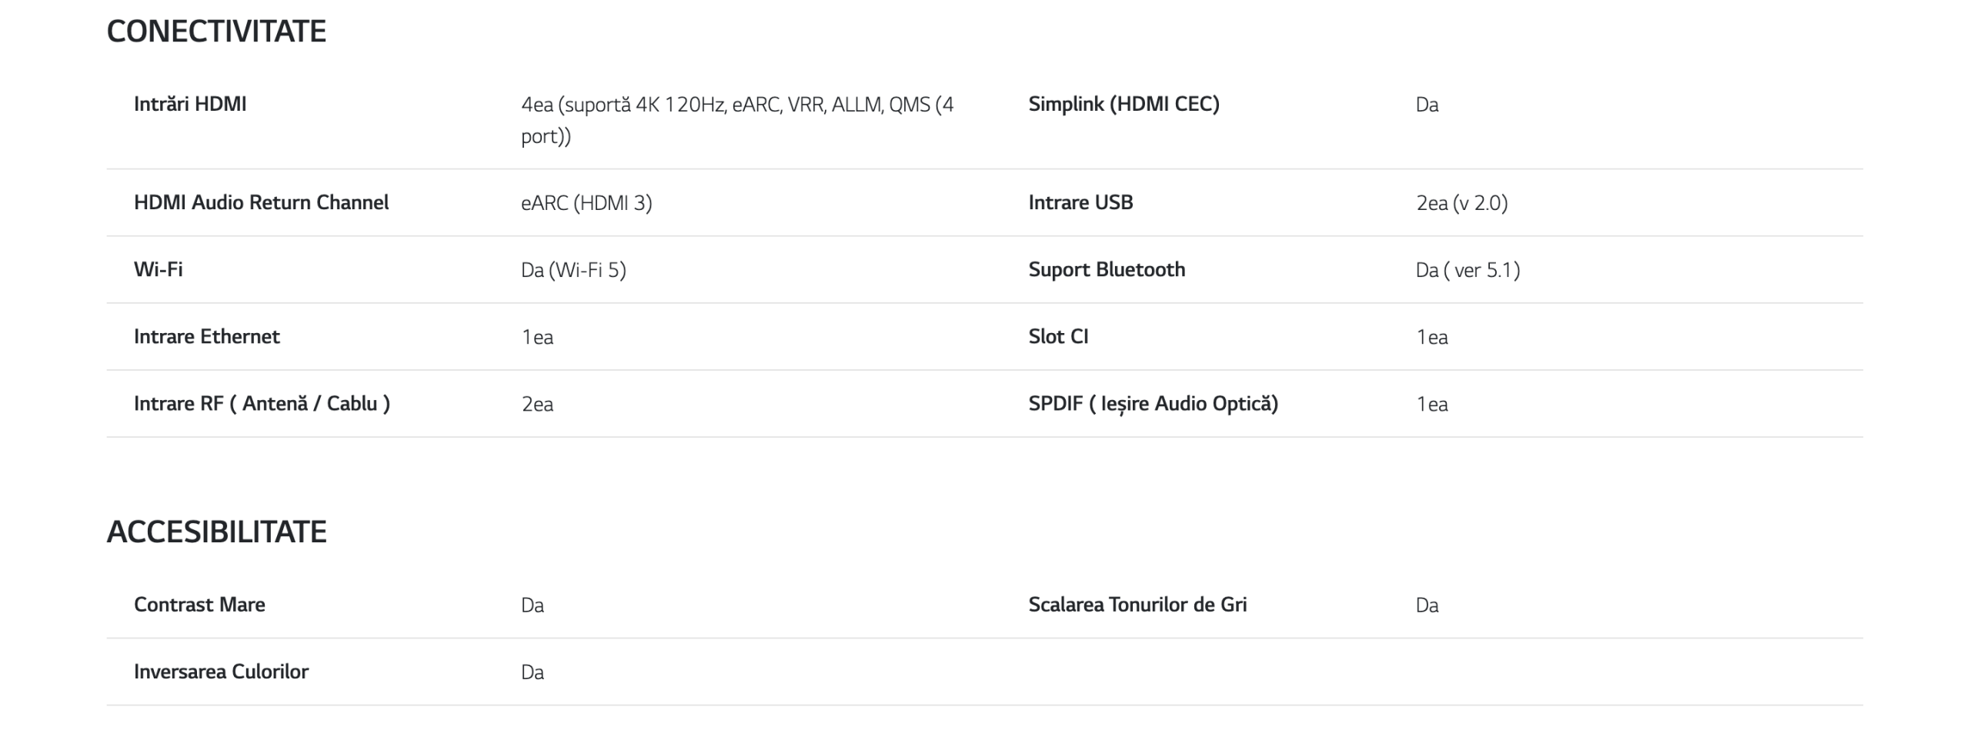Select the Contrast Mare label
This screenshot has height=740, width=1970.
pos(199,605)
